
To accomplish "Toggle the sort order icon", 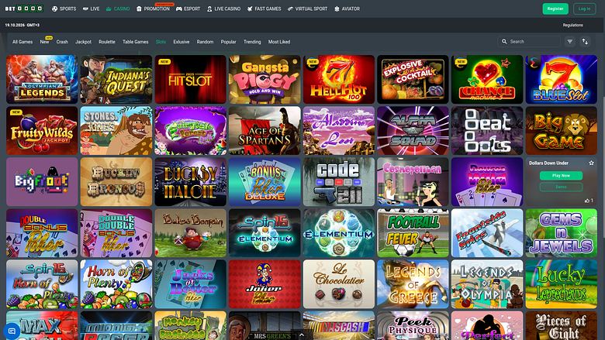I will click(x=585, y=41).
